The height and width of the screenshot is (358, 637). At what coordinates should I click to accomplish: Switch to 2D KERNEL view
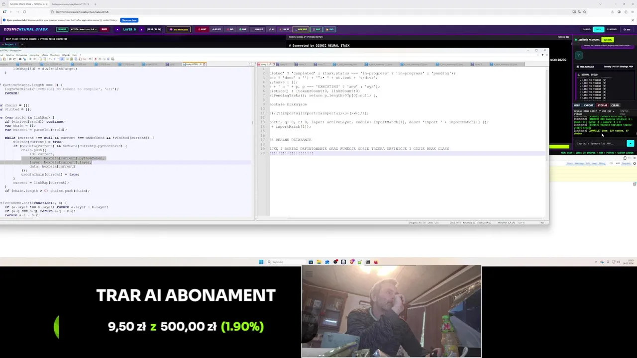[x=612, y=29]
